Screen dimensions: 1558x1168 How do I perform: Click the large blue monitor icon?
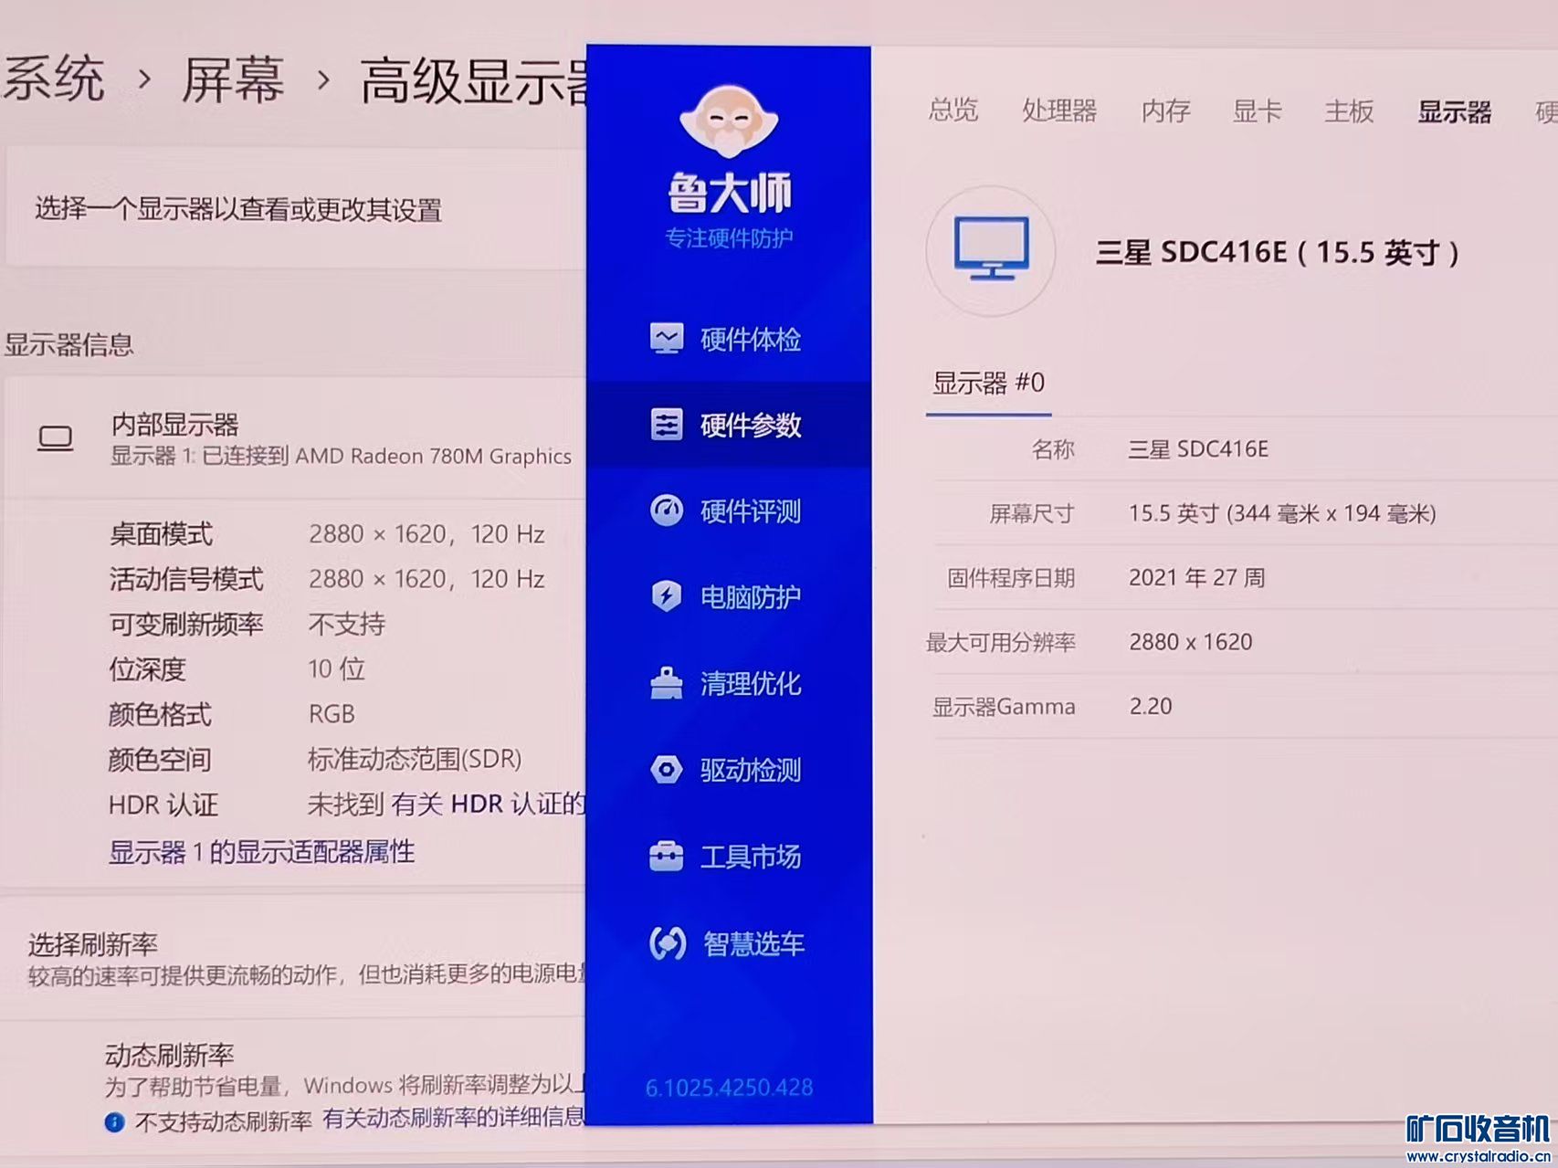tap(991, 249)
